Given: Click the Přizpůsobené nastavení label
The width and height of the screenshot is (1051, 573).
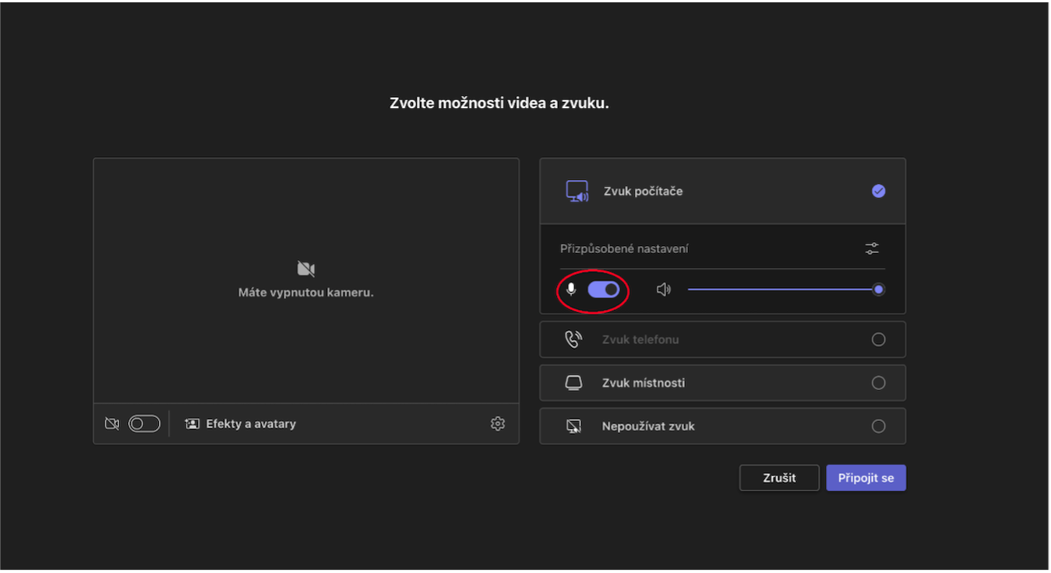Looking at the screenshot, I should pos(624,249).
